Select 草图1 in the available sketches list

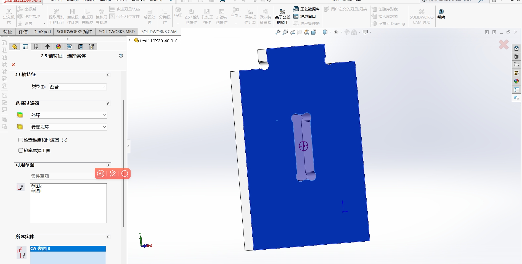[36, 191]
